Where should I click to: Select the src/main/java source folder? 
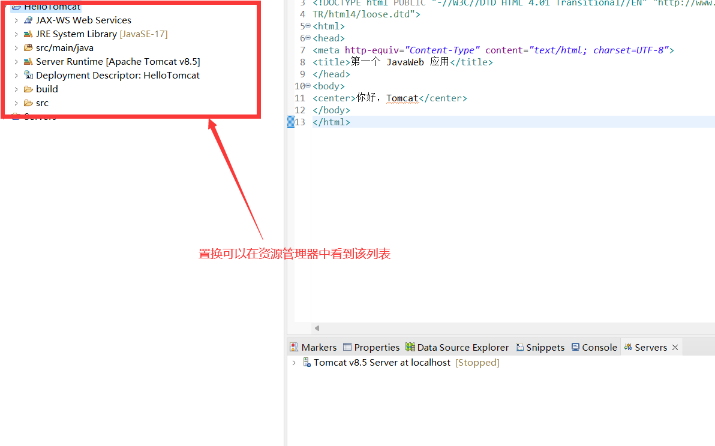click(x=65, y=47)
